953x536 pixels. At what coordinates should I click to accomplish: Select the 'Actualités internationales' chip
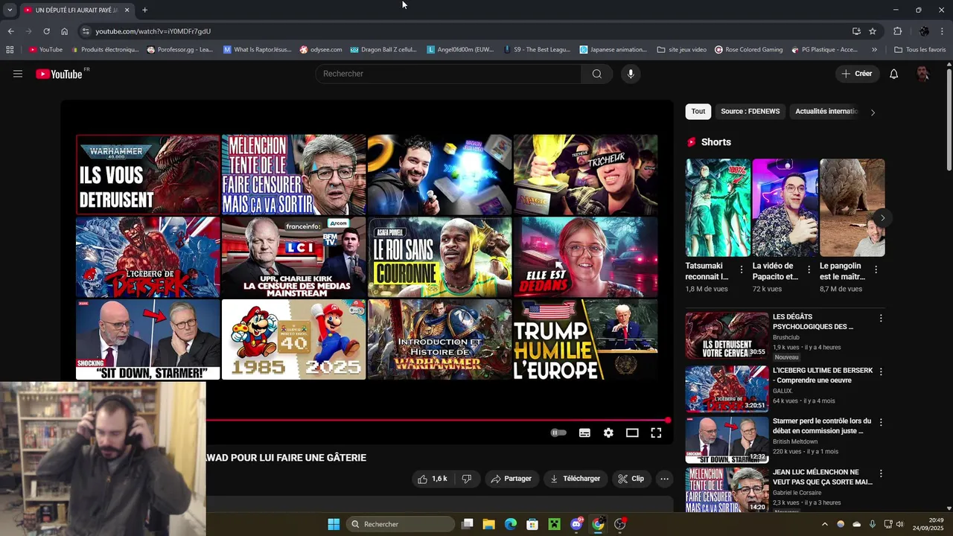pyautogui.click(x=826, y=112)
